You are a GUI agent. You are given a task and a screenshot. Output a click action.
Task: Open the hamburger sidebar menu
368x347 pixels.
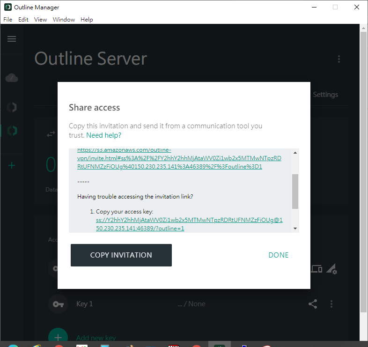click(12, 39)
